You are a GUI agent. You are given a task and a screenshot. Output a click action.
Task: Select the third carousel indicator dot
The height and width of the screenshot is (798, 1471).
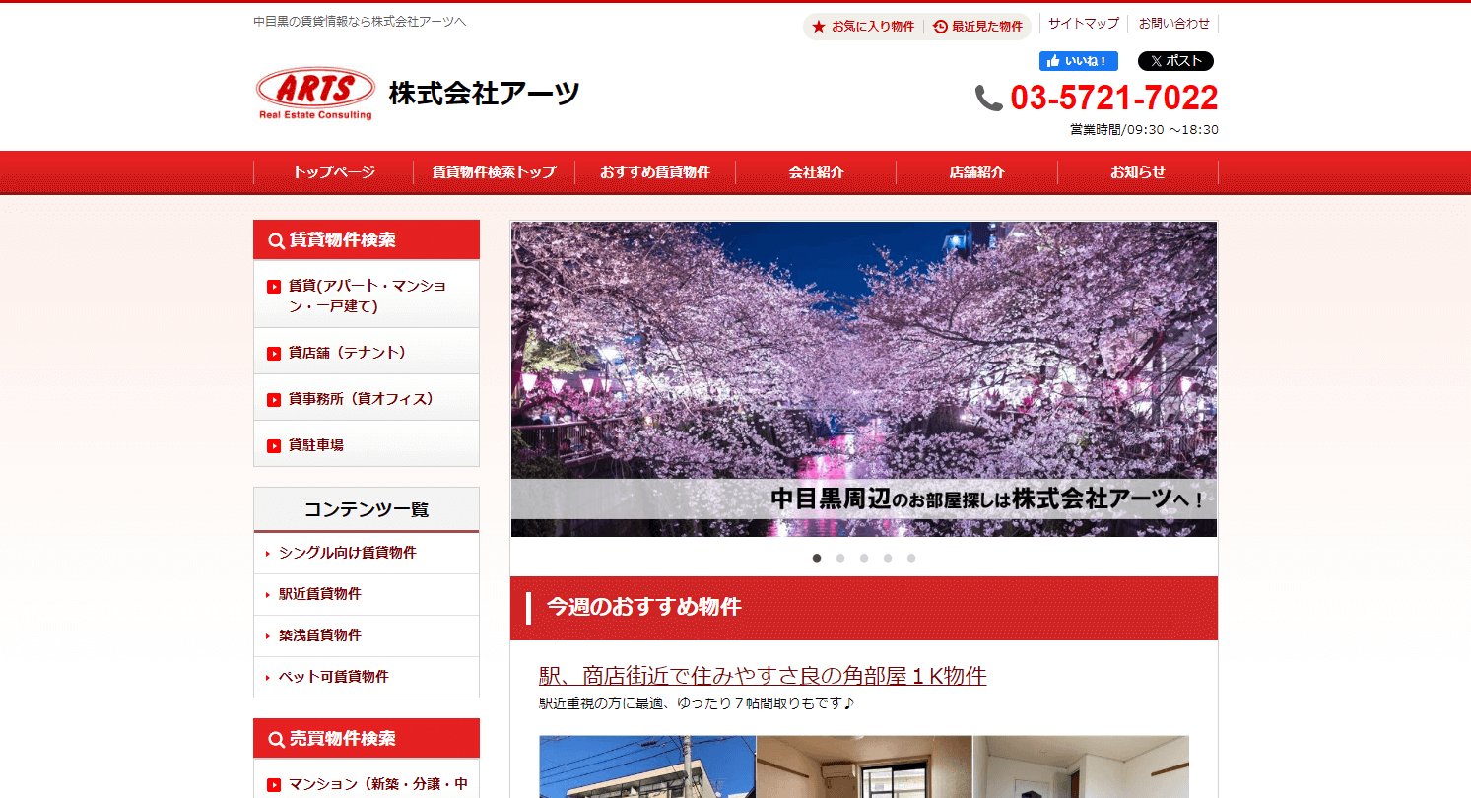863,558
